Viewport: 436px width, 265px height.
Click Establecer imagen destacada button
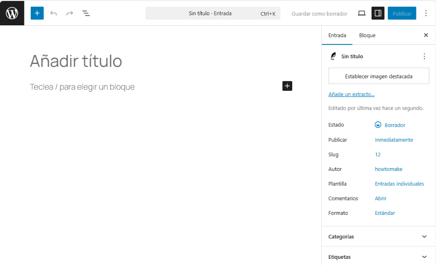click(379, 76)
